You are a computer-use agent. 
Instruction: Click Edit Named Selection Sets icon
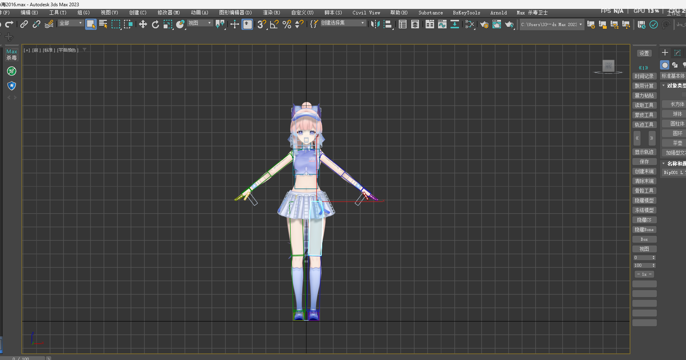tap(314, 24)
